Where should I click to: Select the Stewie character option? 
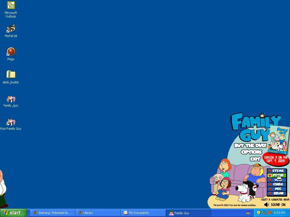coord(277,171)
